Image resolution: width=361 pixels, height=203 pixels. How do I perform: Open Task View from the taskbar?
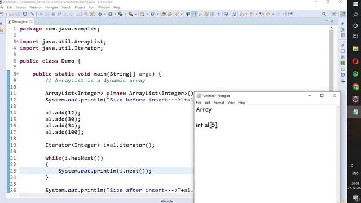pos(355,36)
